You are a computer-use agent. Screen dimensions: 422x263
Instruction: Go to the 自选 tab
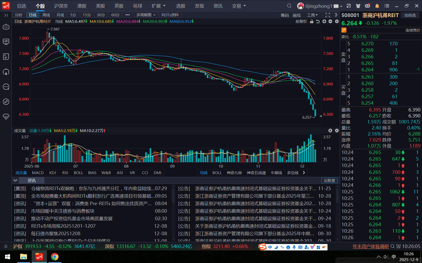click(x=22, y=6)
